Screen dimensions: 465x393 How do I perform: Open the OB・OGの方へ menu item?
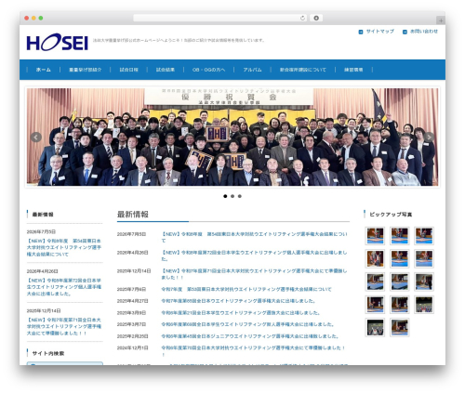pos(208,70)
